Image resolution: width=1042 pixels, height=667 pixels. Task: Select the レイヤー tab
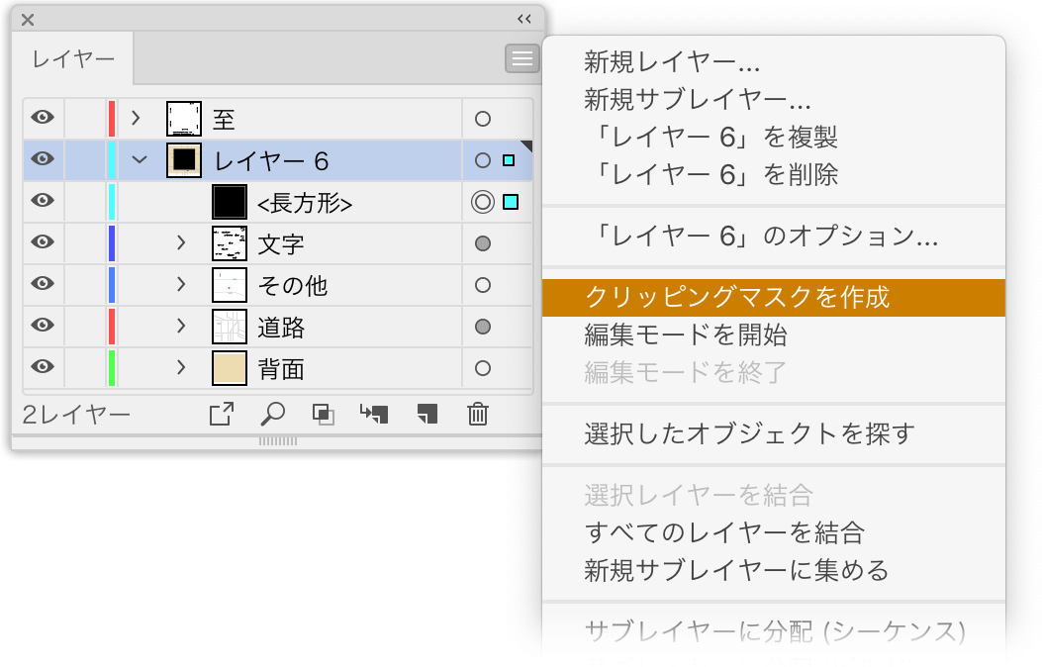(73, 59)
